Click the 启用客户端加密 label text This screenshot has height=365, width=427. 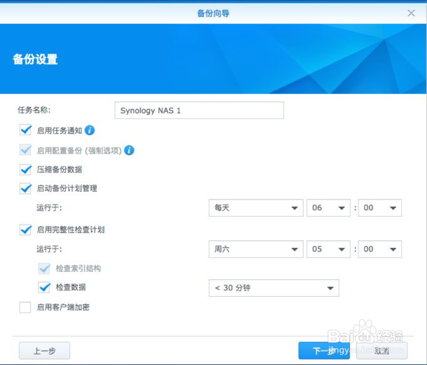(63, 307)
